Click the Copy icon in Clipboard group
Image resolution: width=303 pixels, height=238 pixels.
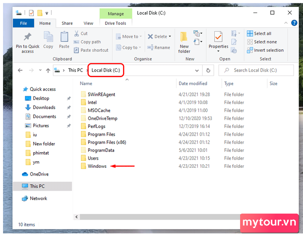click(x=48, y=38)
